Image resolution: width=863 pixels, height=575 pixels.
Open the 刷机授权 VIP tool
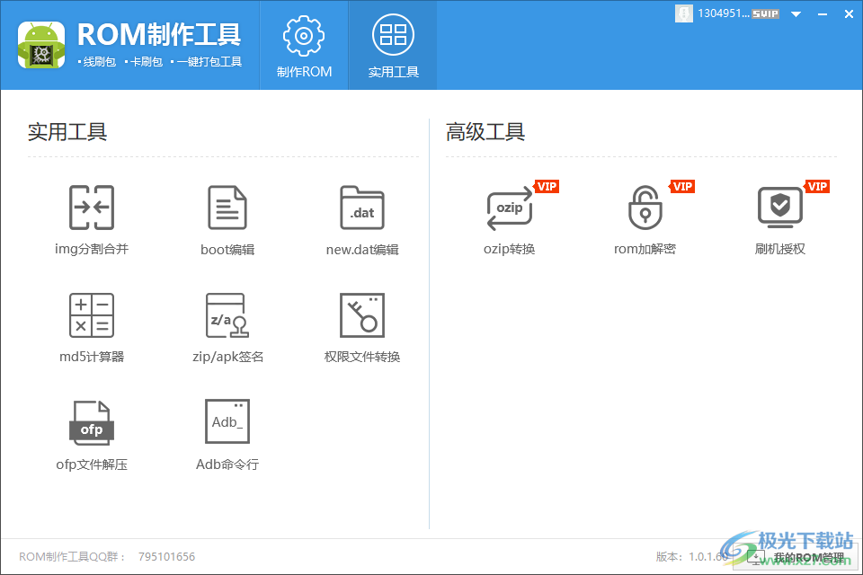click(x=778, y=218)
